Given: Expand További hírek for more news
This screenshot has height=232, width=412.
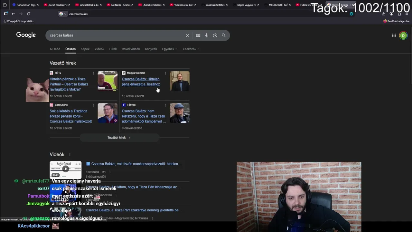Looking at the screenshot, I should pyautogui.click(x=119, y=138).
